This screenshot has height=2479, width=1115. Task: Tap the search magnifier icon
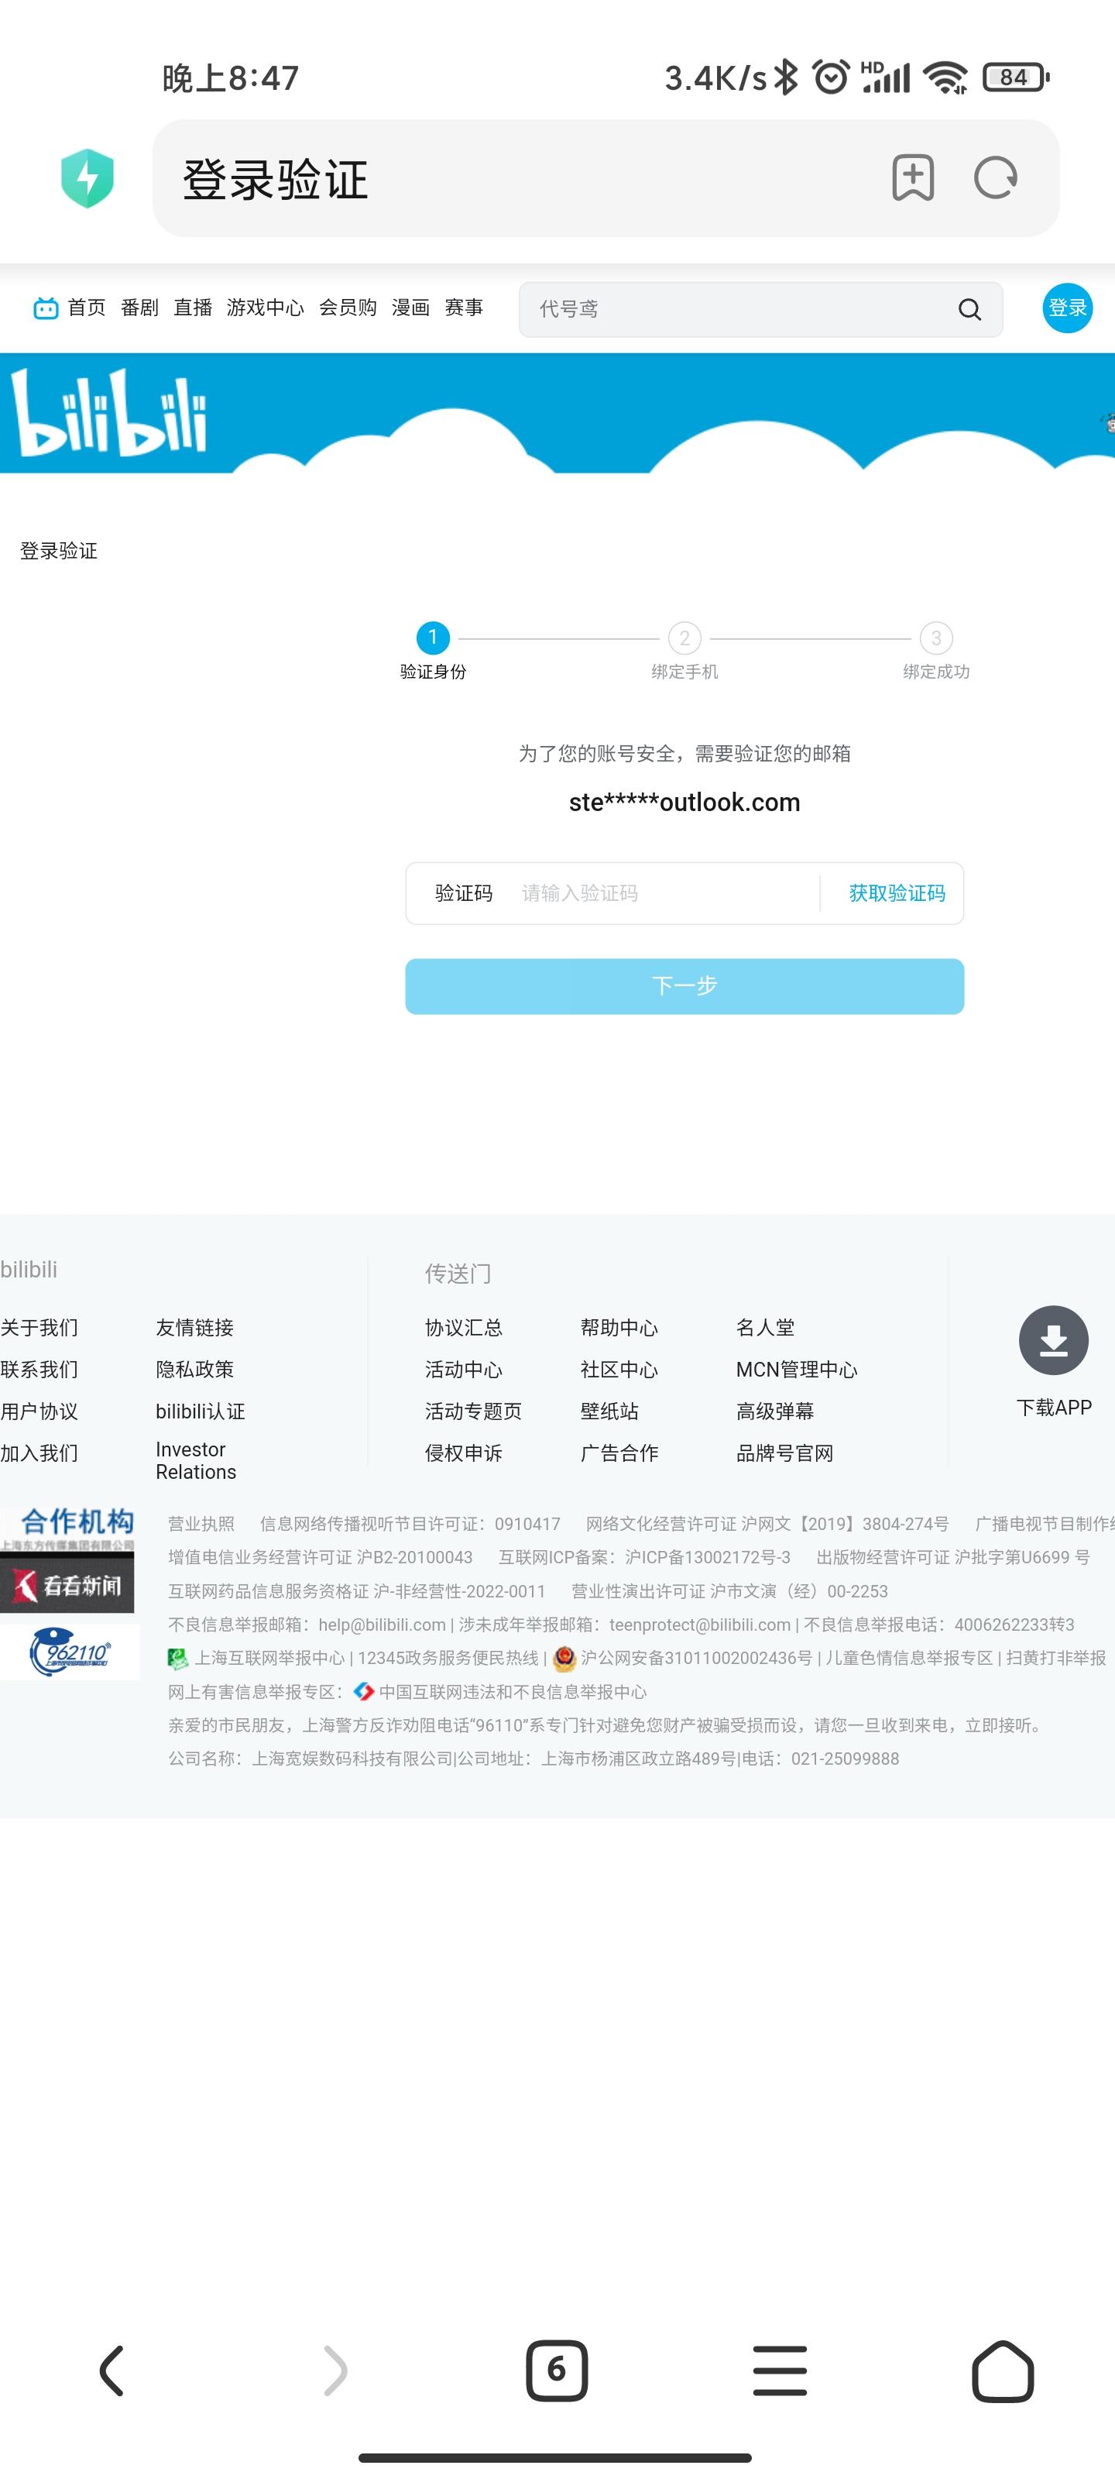969,309
